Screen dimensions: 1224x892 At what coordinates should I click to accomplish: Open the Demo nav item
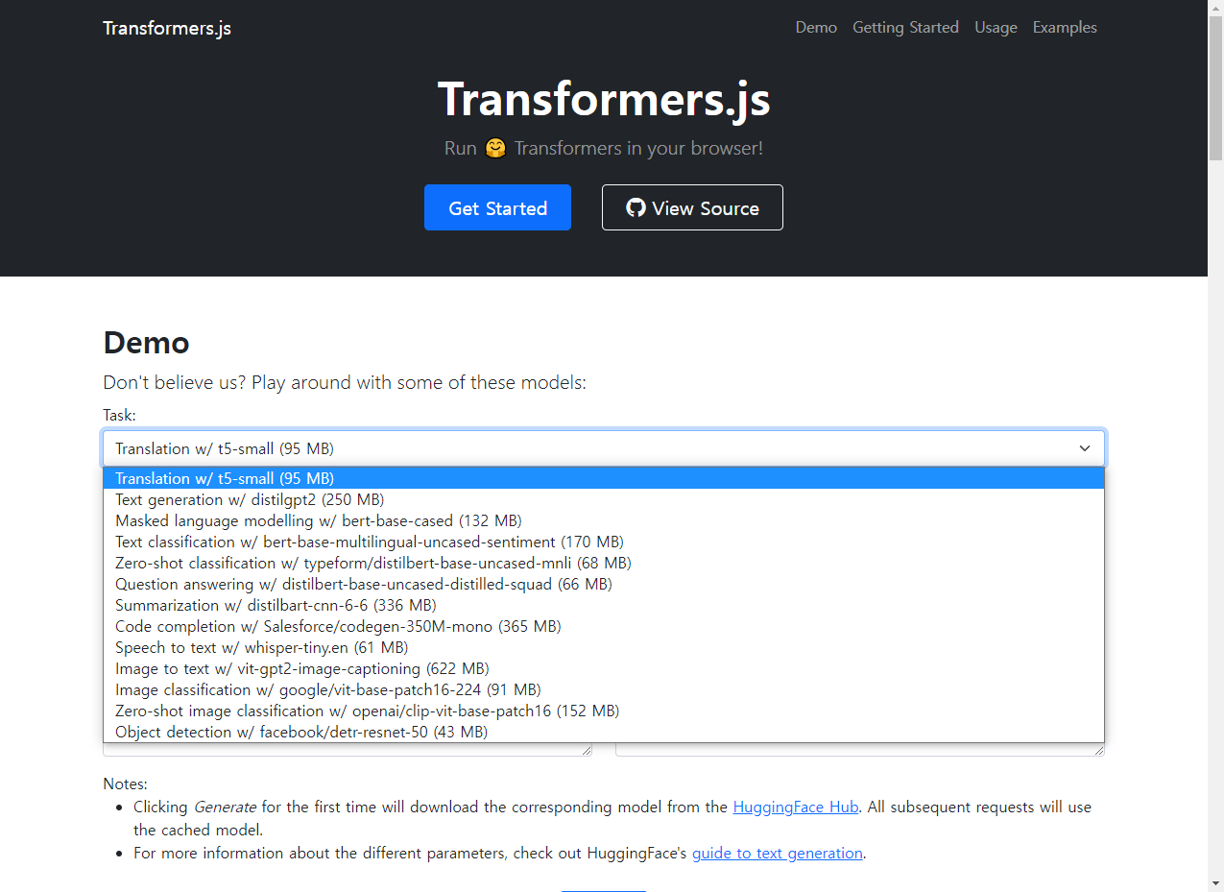point(816,27)
